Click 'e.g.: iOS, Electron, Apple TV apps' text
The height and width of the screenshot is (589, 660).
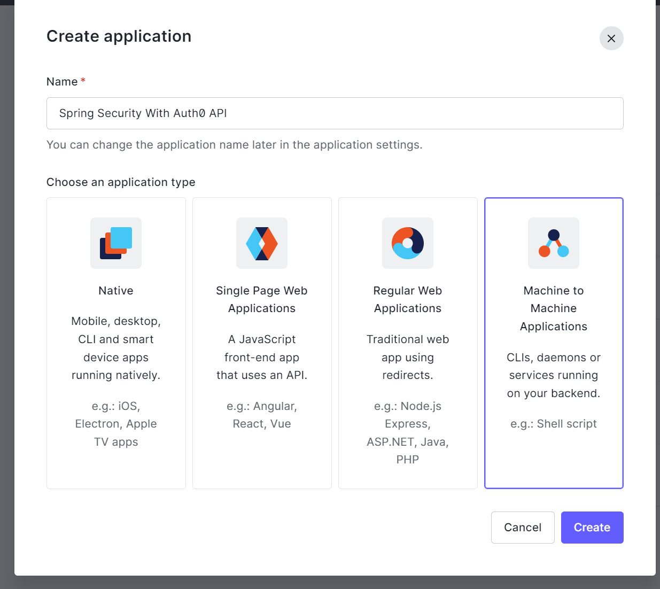[x=116, y=424]
